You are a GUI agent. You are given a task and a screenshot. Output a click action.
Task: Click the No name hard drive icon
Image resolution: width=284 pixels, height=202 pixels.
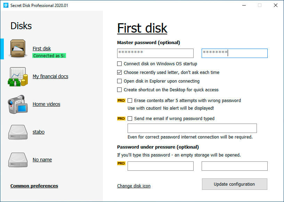(18, 160)
